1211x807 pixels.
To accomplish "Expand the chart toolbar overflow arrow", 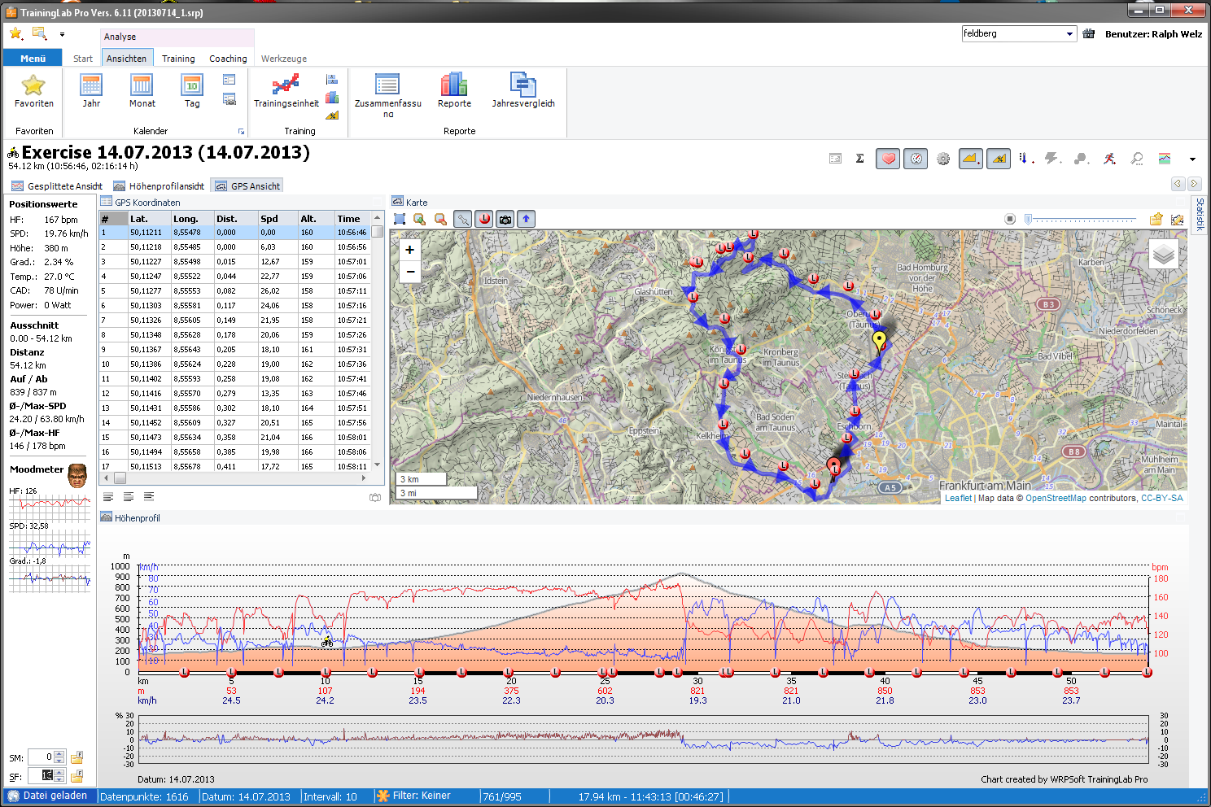I will (1192, 159).
